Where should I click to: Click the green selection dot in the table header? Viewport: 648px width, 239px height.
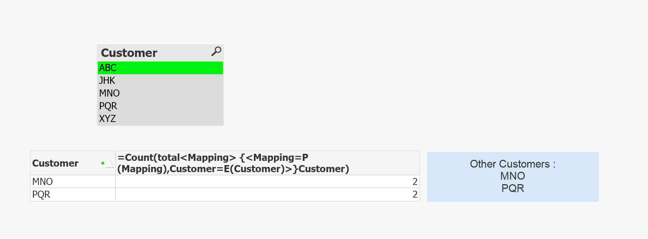coord(103,163)
